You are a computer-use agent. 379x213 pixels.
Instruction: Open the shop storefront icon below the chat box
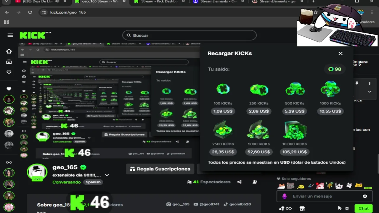302,209
